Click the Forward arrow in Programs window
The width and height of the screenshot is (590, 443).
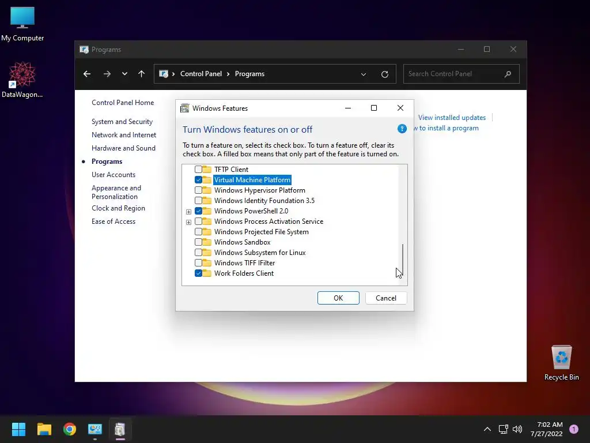pos(107,74)
